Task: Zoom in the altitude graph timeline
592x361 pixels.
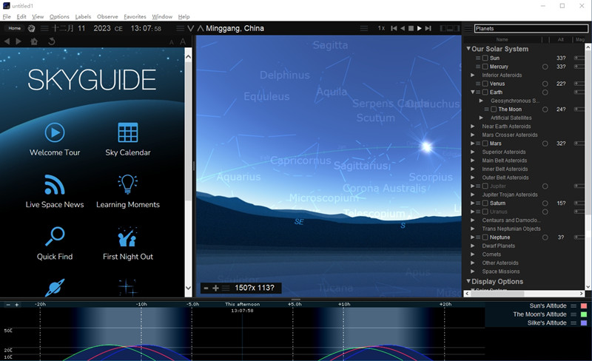Action: [x=16, y=304]
